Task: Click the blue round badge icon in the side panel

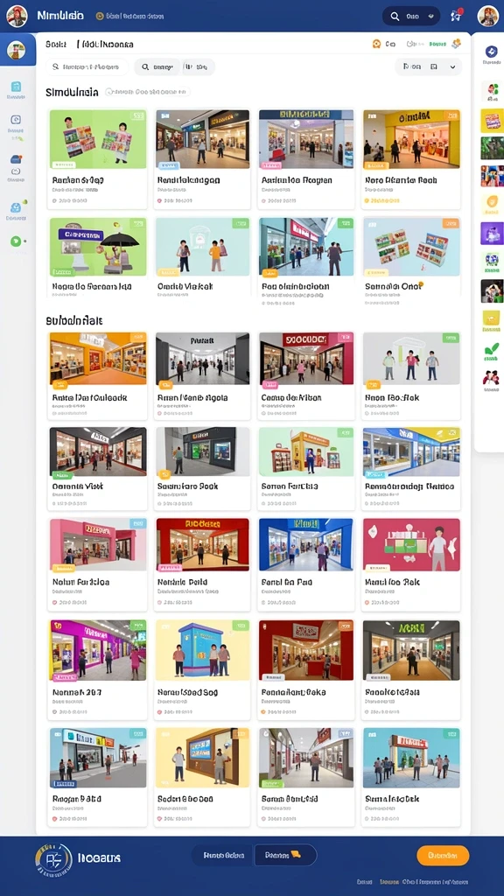Action: click(x=491, y=52)
